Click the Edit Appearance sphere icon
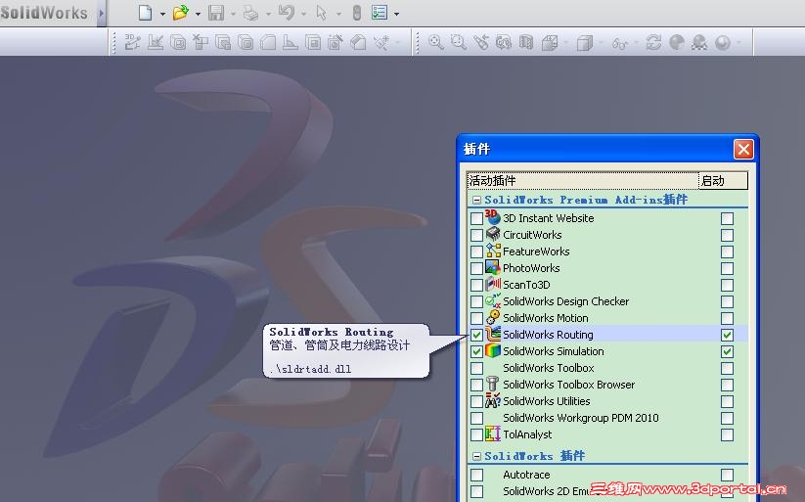Viewport: 805px width, 502px height. coord(677,42)
